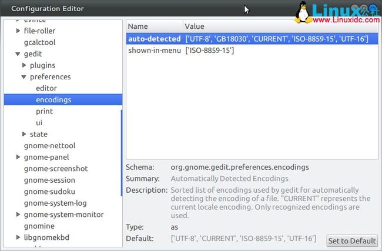Select gnome-nettool in the tree
Screen dimensions: 382x251
[x=50, y=146]
